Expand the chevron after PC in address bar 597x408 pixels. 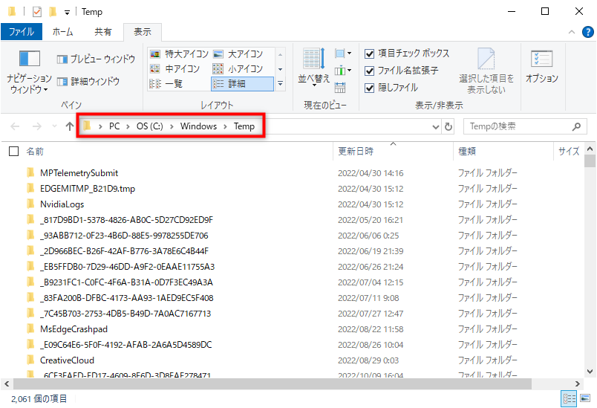point(128,126)
